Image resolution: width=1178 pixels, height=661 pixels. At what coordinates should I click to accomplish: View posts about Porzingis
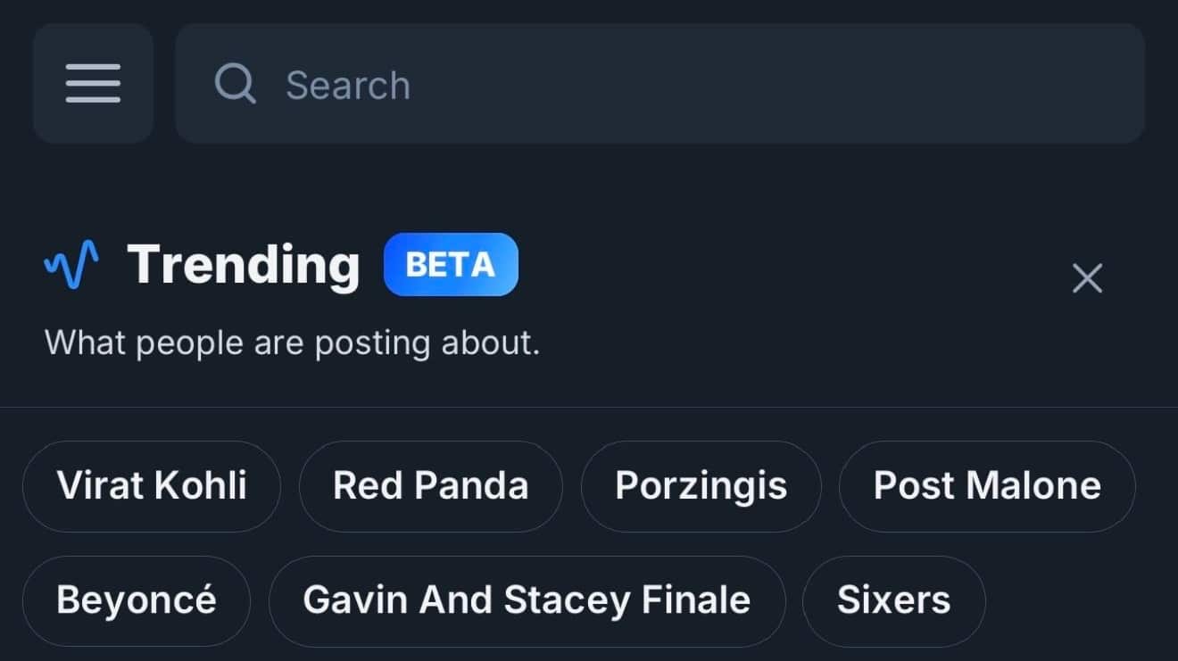click(701, 485)
